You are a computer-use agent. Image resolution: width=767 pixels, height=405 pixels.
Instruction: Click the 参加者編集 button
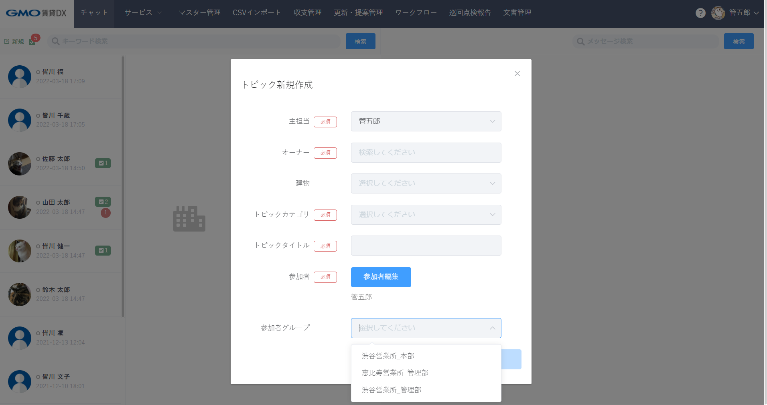(x=381, y=277)
